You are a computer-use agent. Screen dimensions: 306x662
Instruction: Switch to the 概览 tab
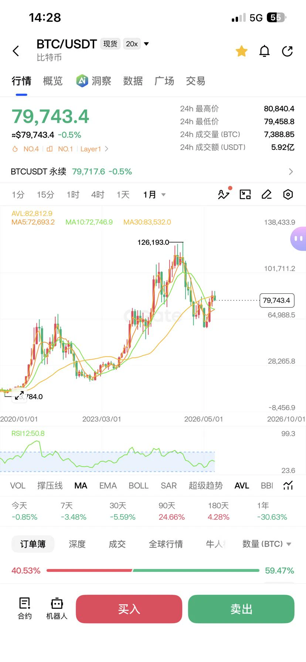(53, 81)
